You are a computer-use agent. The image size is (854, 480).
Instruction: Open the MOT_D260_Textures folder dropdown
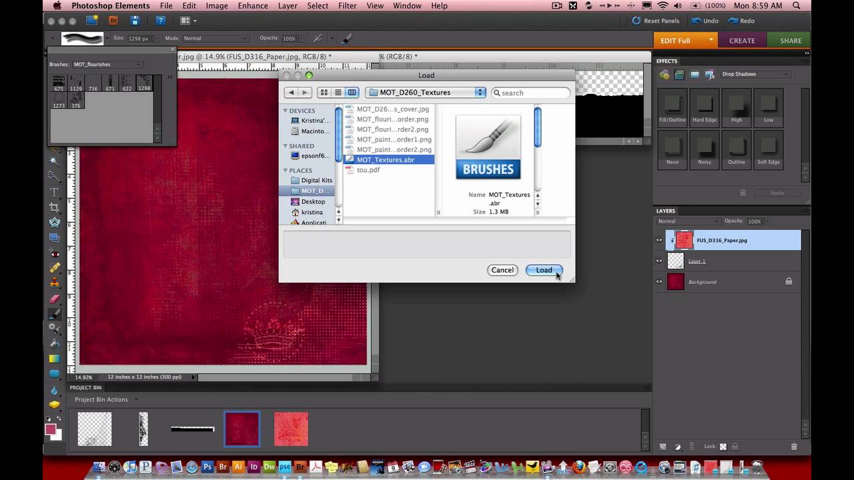pos(427,93)
